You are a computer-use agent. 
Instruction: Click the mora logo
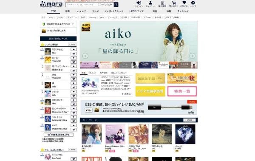(51, 4)
